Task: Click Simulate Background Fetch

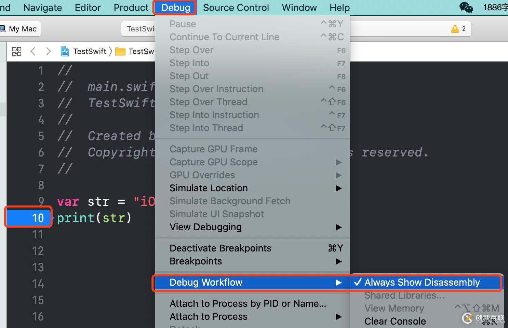Action: pyautogui.click(x=253, y=201)
